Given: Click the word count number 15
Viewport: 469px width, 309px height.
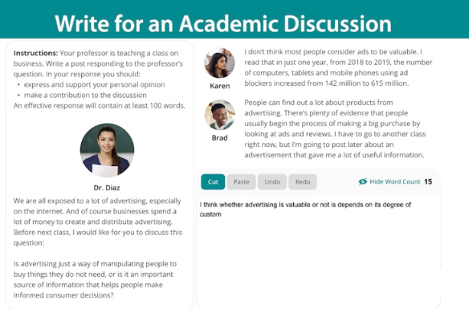Looking at the screenshot, I should pyautogui.click(x=428, y=182).
